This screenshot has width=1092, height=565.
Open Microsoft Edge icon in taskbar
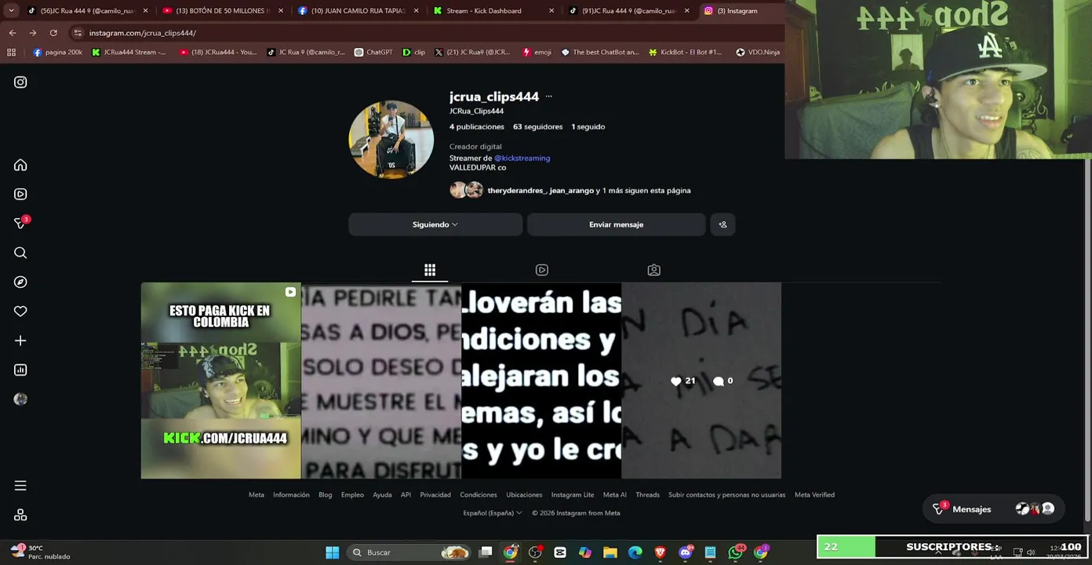pyautogui.click(x=635, y=552)
